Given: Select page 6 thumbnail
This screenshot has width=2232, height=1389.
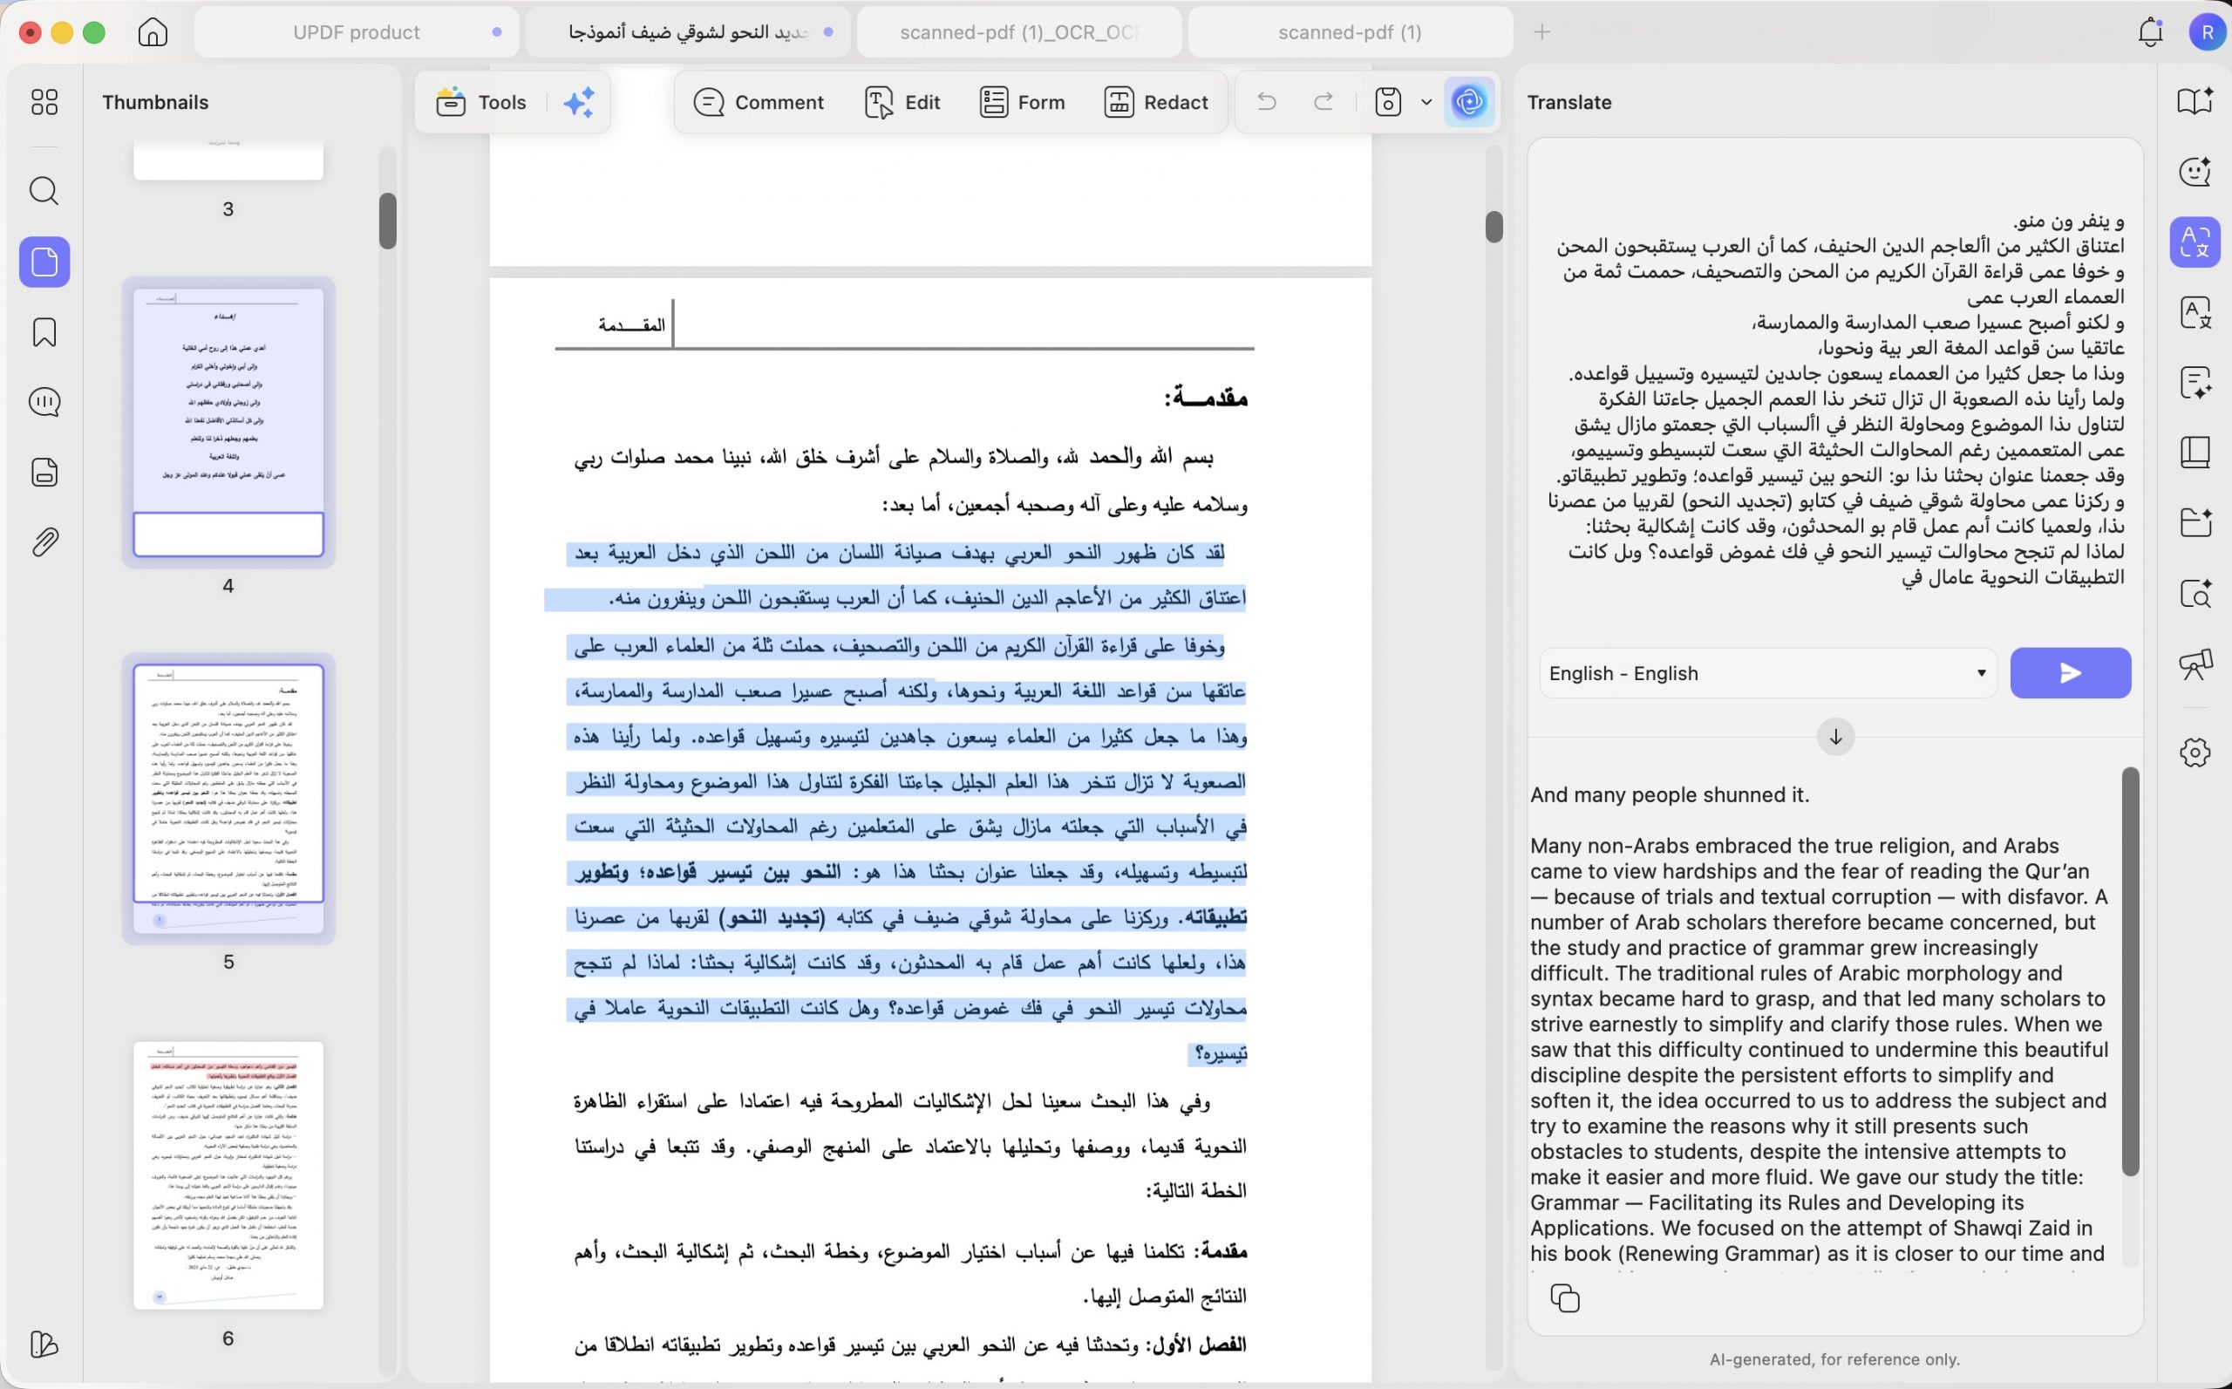Looking at the screenshot, I should [x=228, y=1175].
